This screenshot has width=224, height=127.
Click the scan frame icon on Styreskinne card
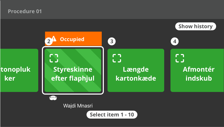tap(54, 58)
